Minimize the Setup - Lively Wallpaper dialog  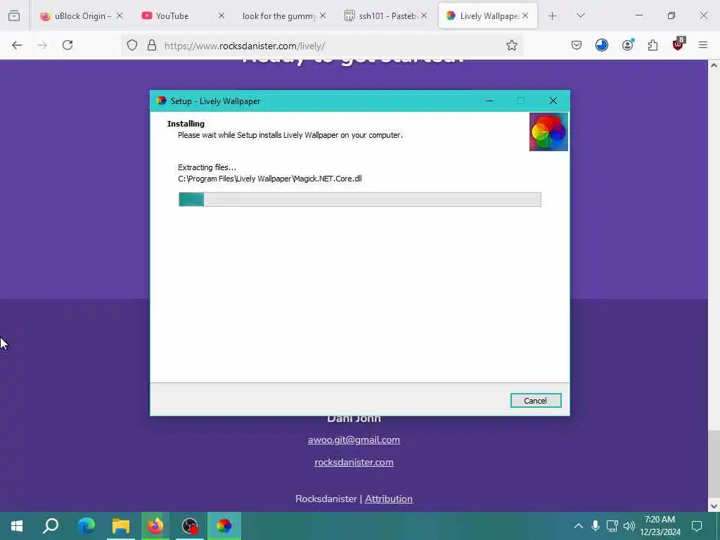489,101
